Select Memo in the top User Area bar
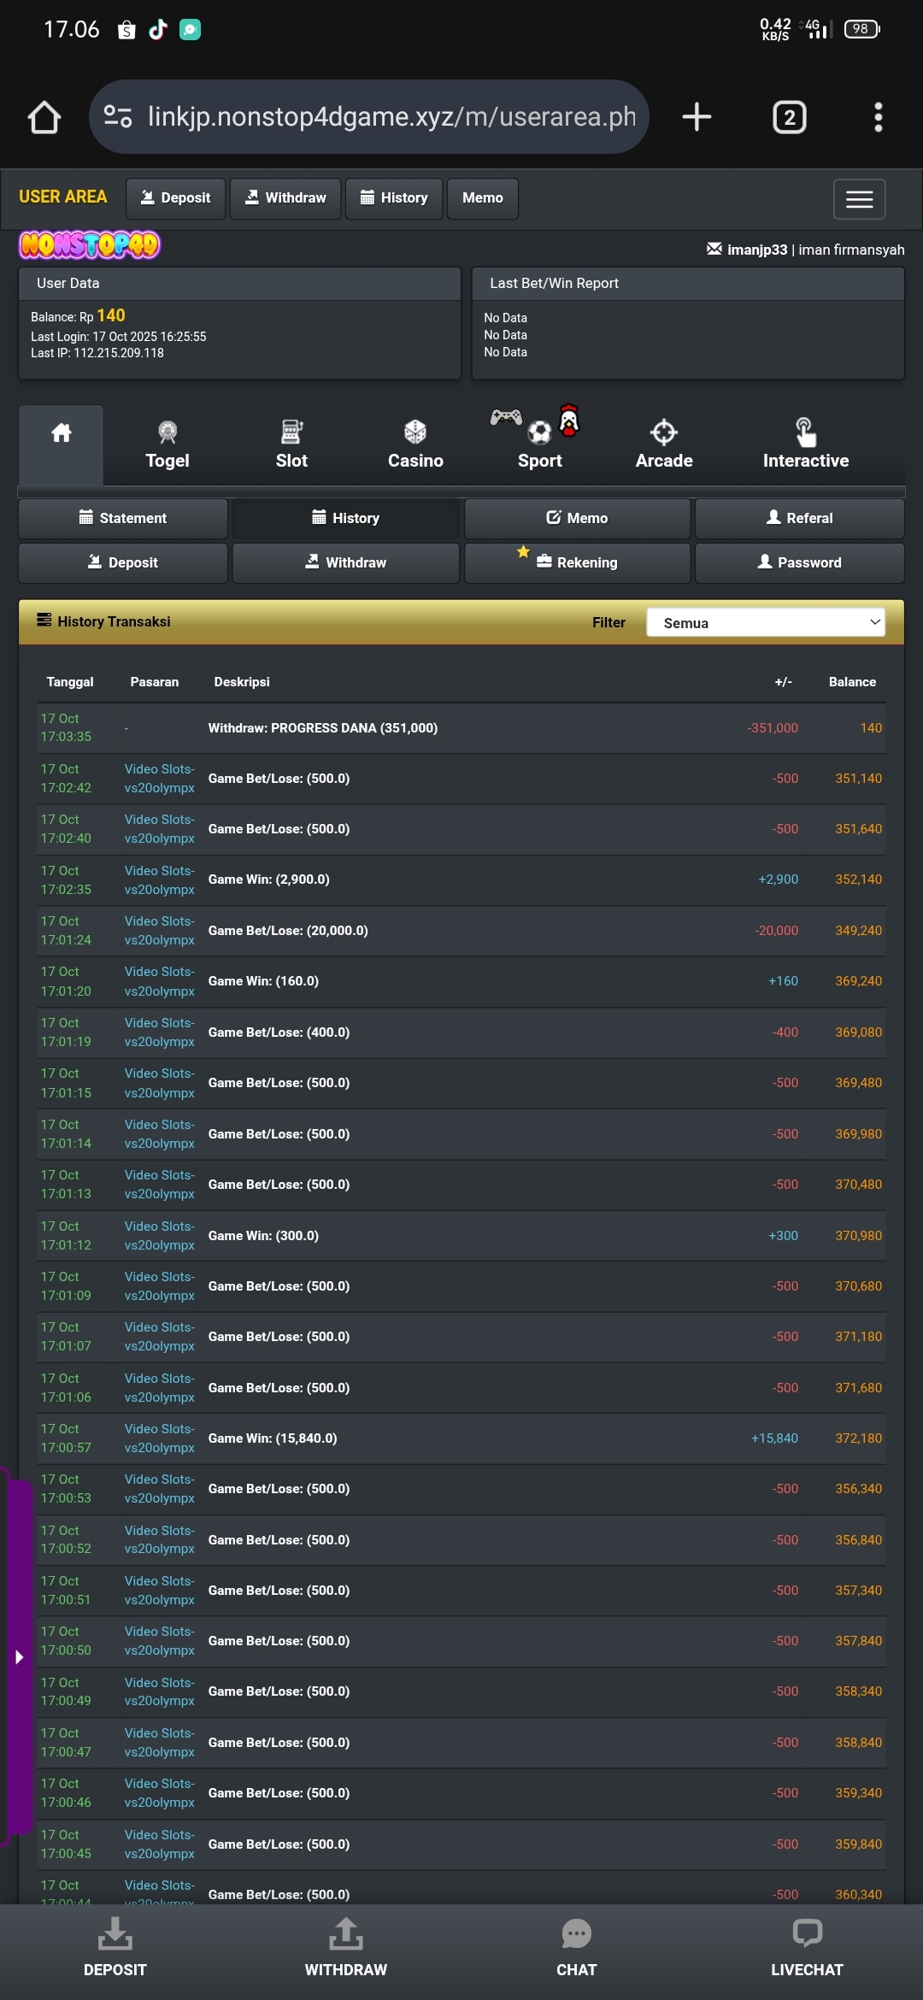 point(482,198)
